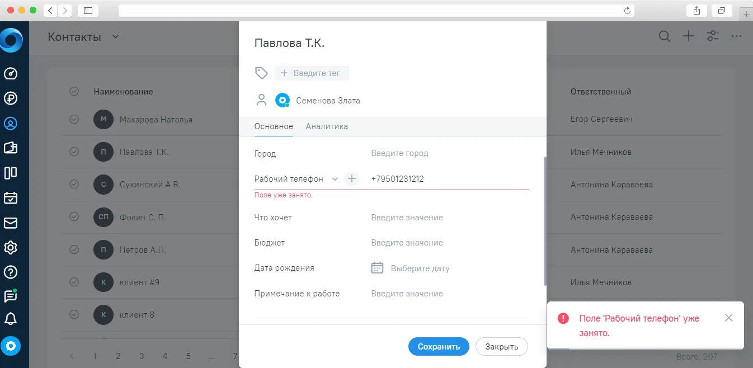Open Сухинский А.В. contact row
Image resolution: width=753 pixels, height=368 pixels.
point(150,184)
